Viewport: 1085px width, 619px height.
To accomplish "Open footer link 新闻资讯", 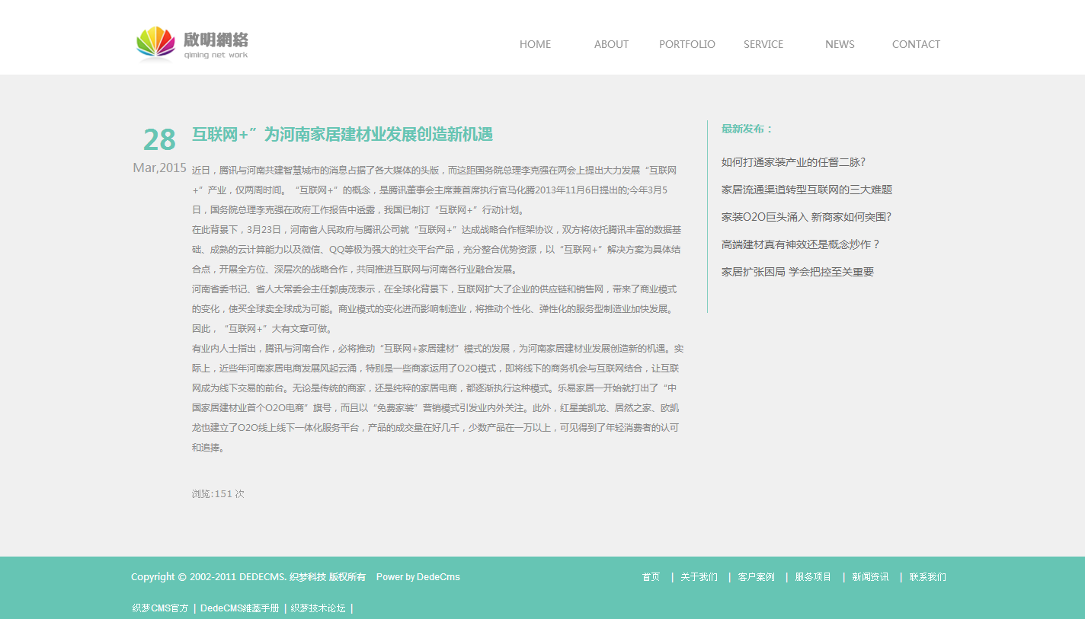I will 870,577.
